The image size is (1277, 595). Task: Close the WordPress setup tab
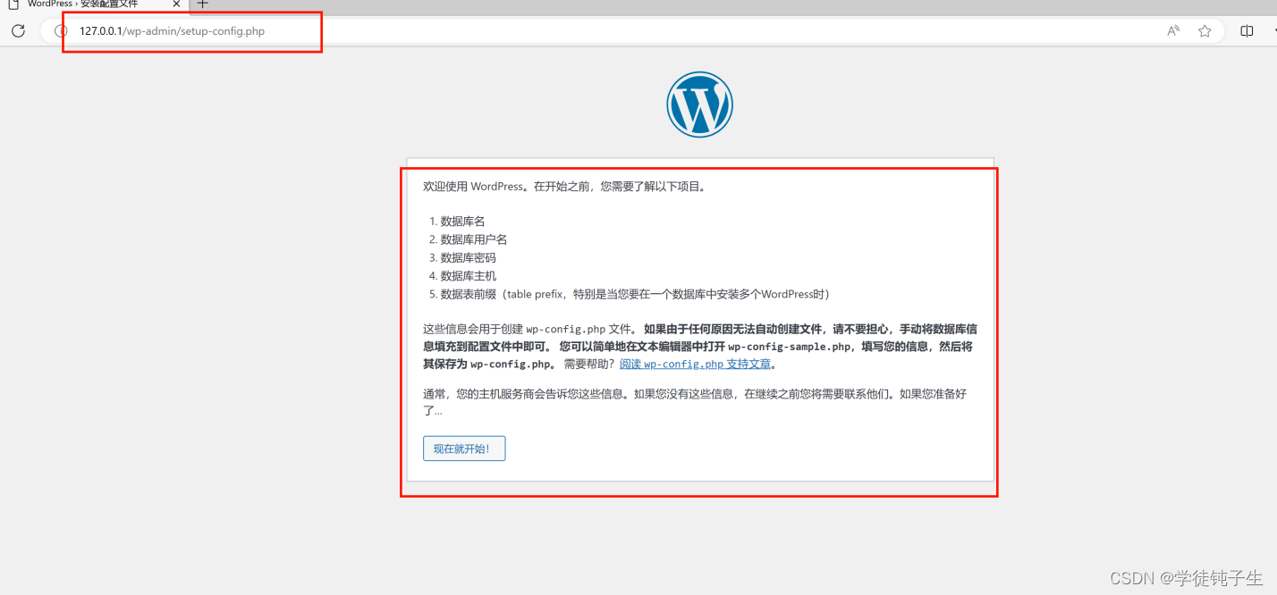177,4
